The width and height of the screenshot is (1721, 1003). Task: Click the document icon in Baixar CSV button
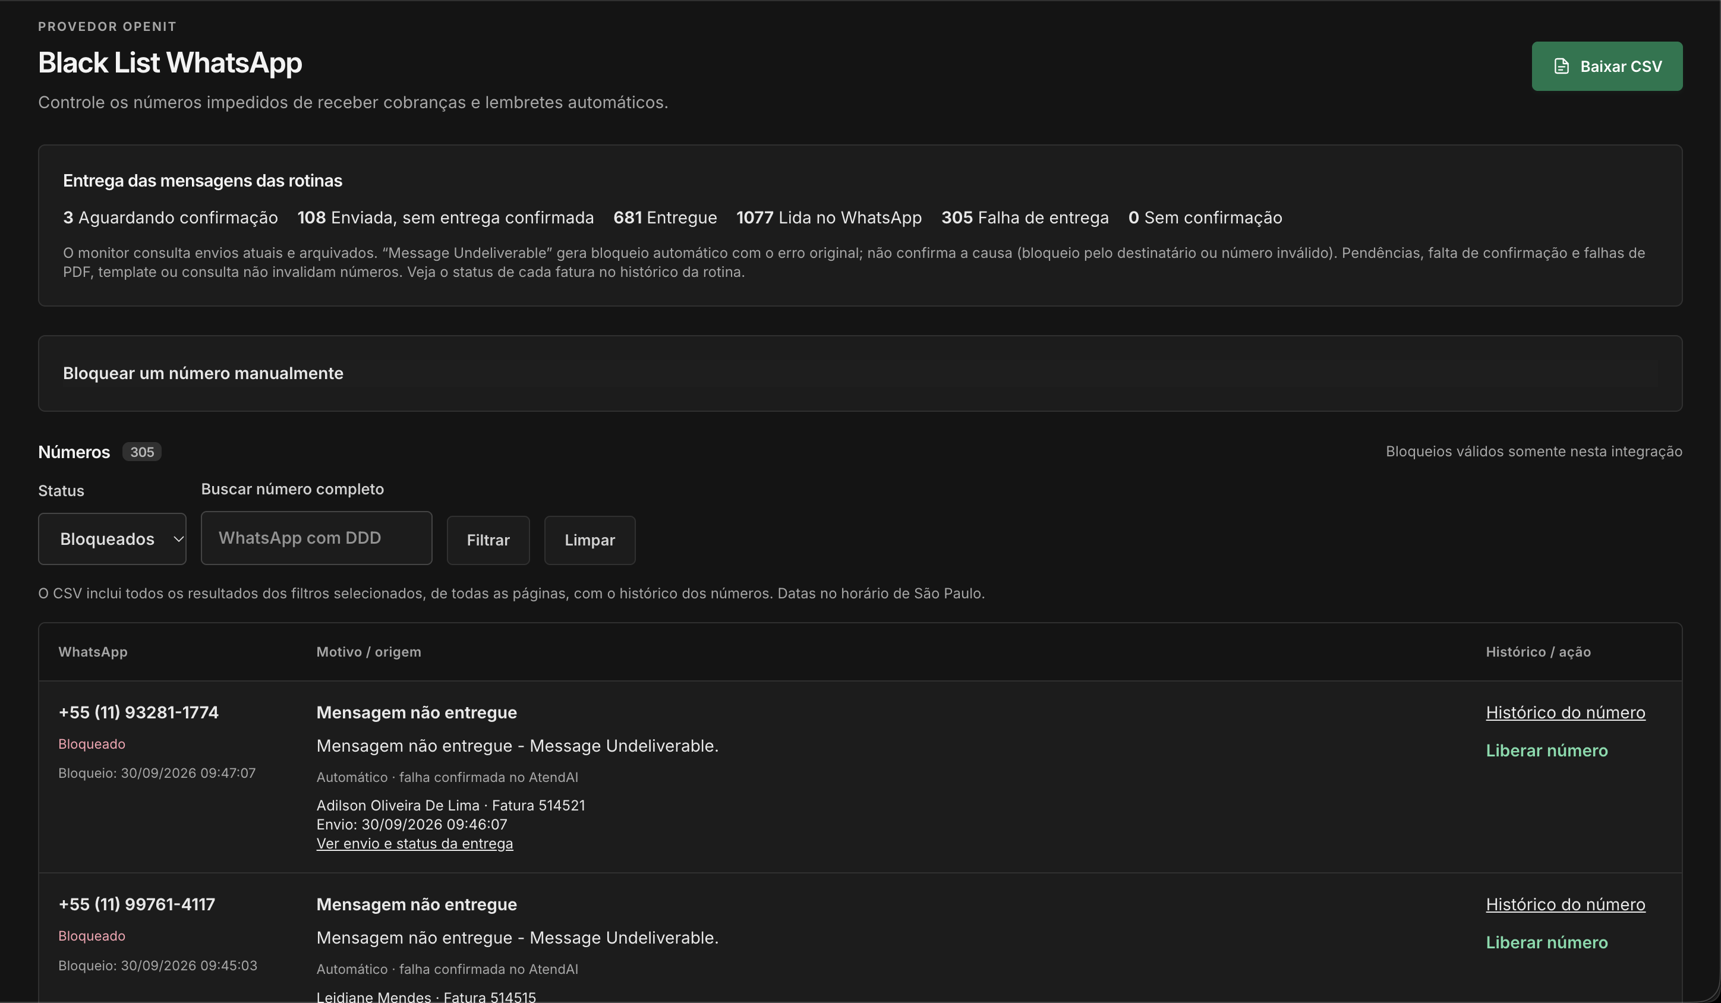(x=1561, y=66)
